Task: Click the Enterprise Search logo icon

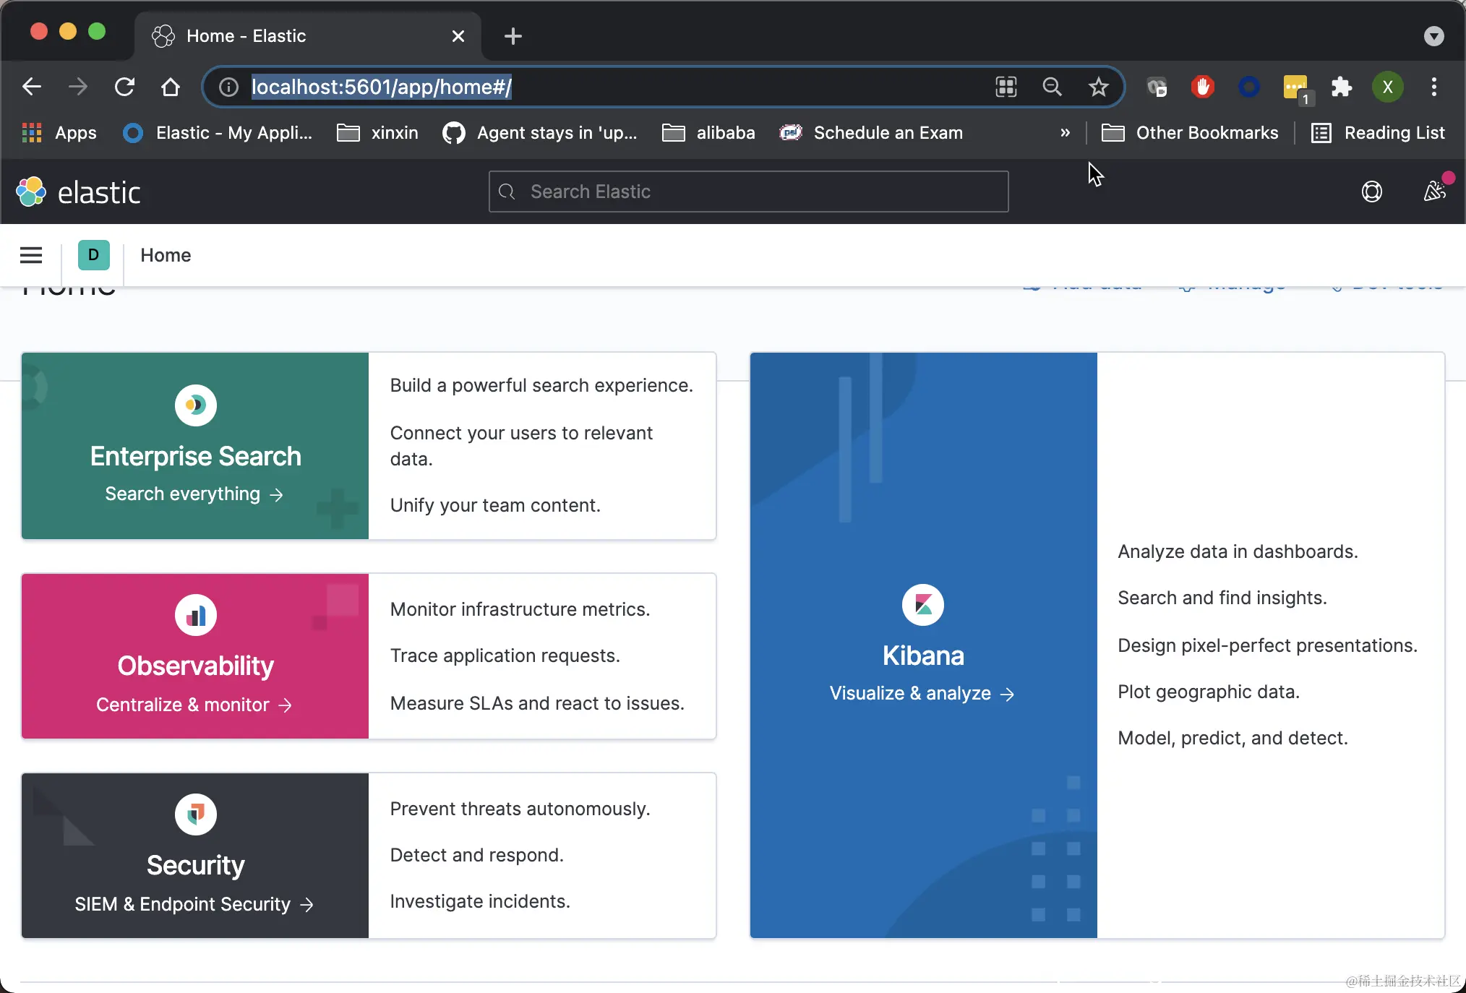Action: pyautogui.click(x=195, y=405)
